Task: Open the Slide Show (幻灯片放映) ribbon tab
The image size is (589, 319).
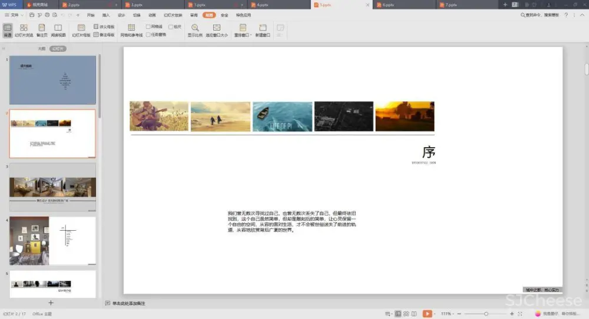Action: [x=173, y=15]
